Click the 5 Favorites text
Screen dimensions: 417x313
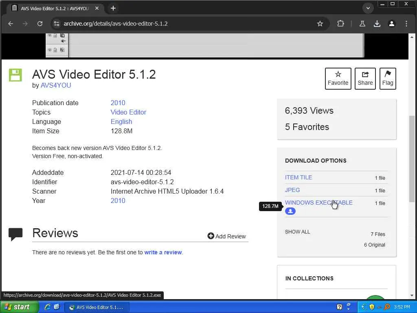click(307, 127)
